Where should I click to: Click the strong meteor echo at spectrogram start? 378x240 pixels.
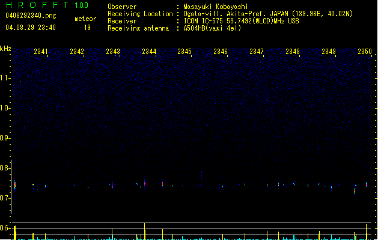pyautogui.click(x=14, y=185)
